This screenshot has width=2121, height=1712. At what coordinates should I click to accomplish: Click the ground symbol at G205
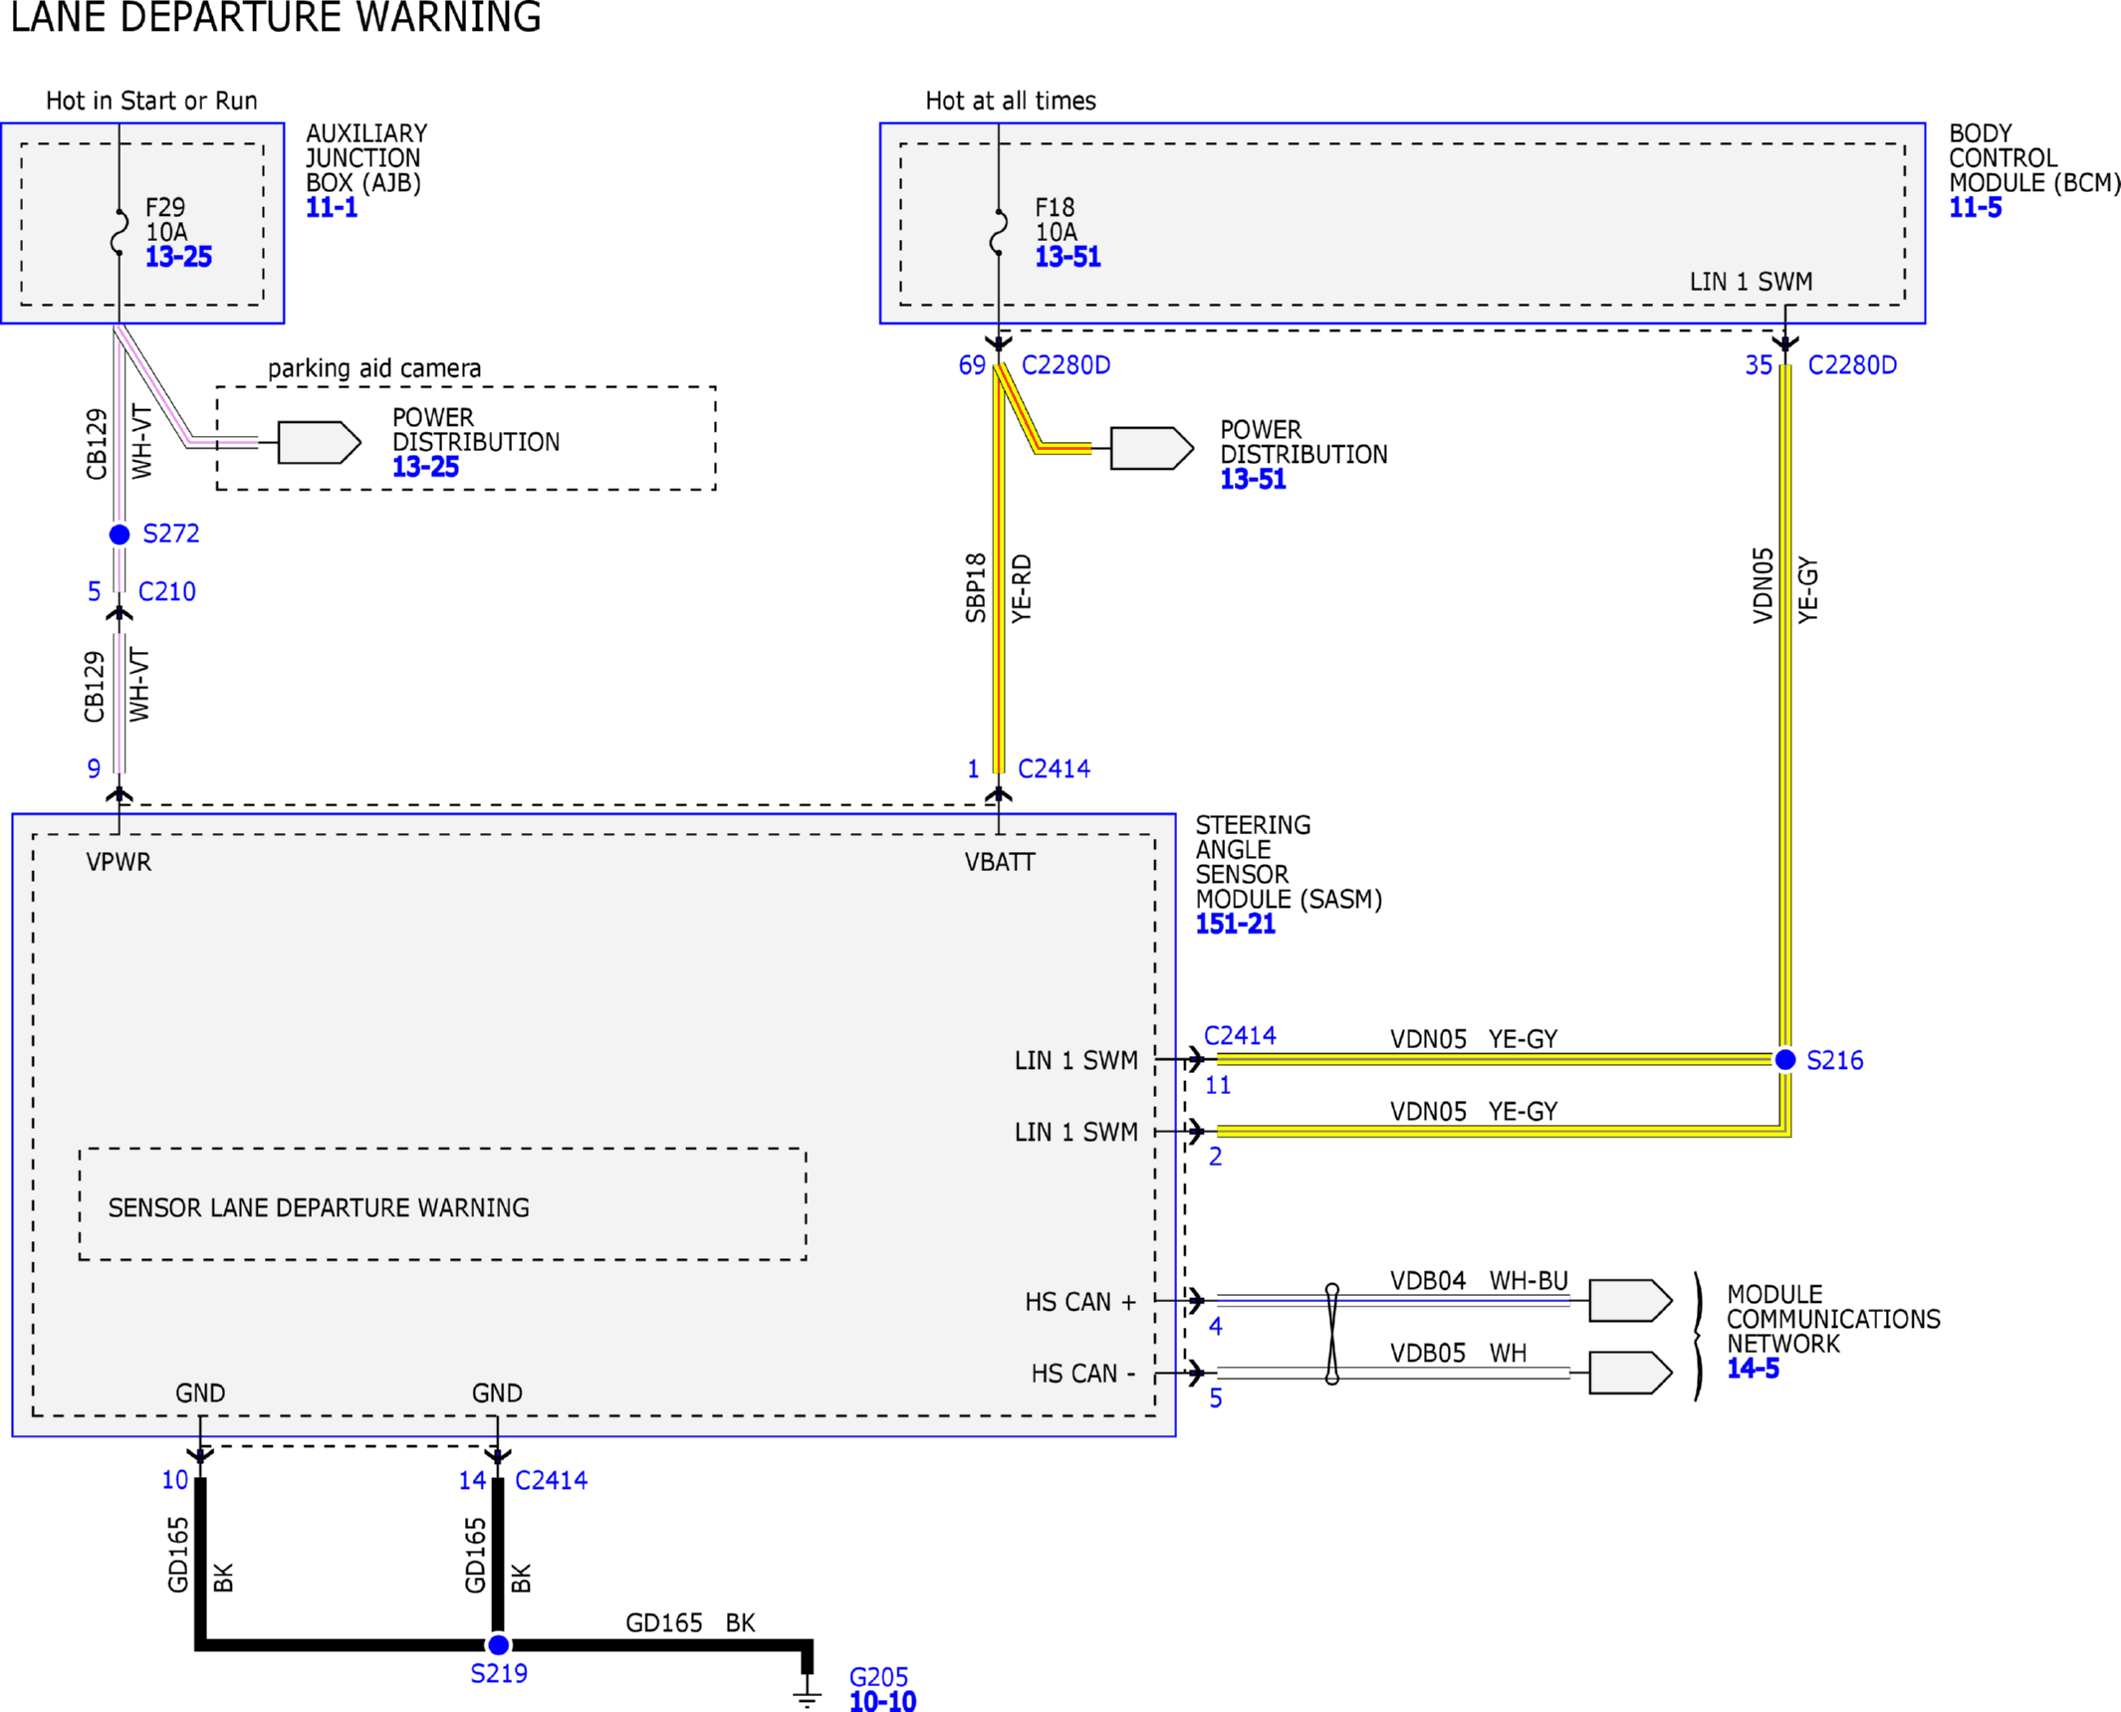click(x=808, y=1694)
